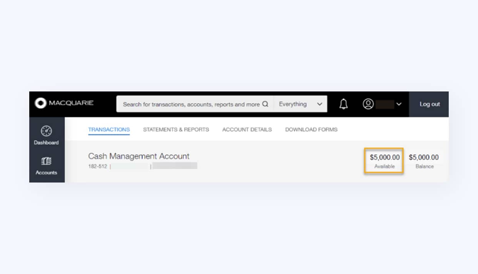Expand the user account menu chevron

coord(399,104)
